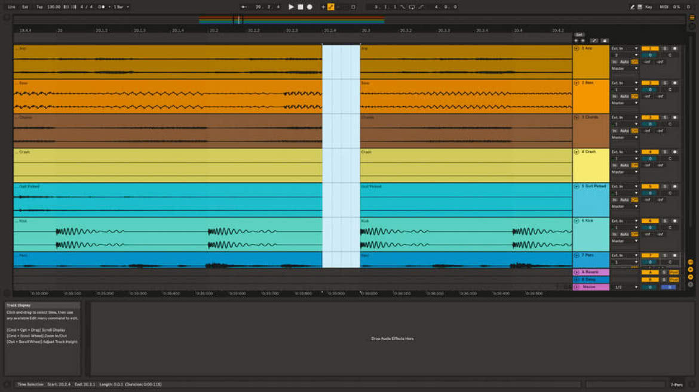The height and width of the screenshot is (392, 699).
Task: Toggle track activator for 1 Arp
Action: coord(650,48)
